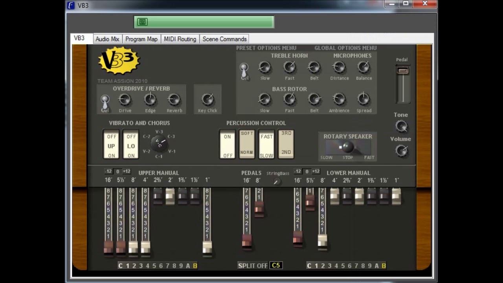The height and width of the screenshot is (283, 503).
Task: Click pedals 16' drawbar
Action: (247, 241)
